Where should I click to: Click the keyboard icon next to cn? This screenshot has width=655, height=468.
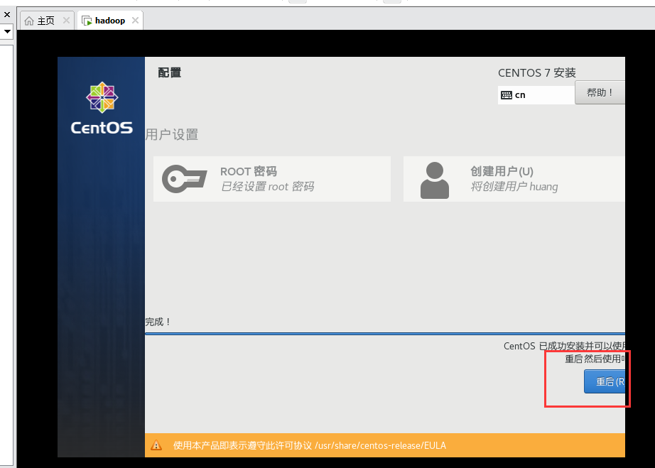(507, 95)
